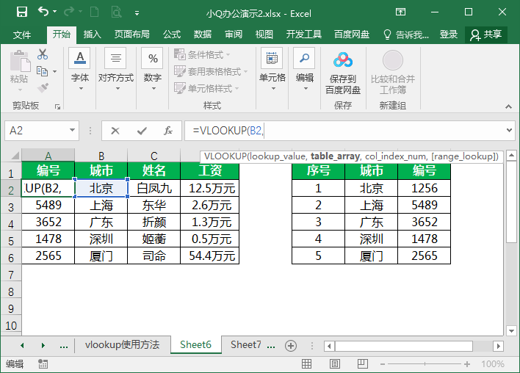Click VLOOKUP function name in the tooltip
Viewport: 520px width, 373px height.
click(225, 156)
